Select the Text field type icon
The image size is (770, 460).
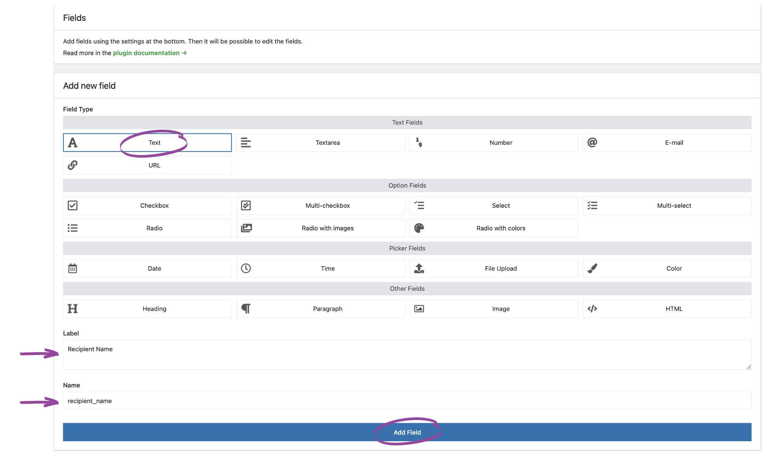click(x=72, y=143)
